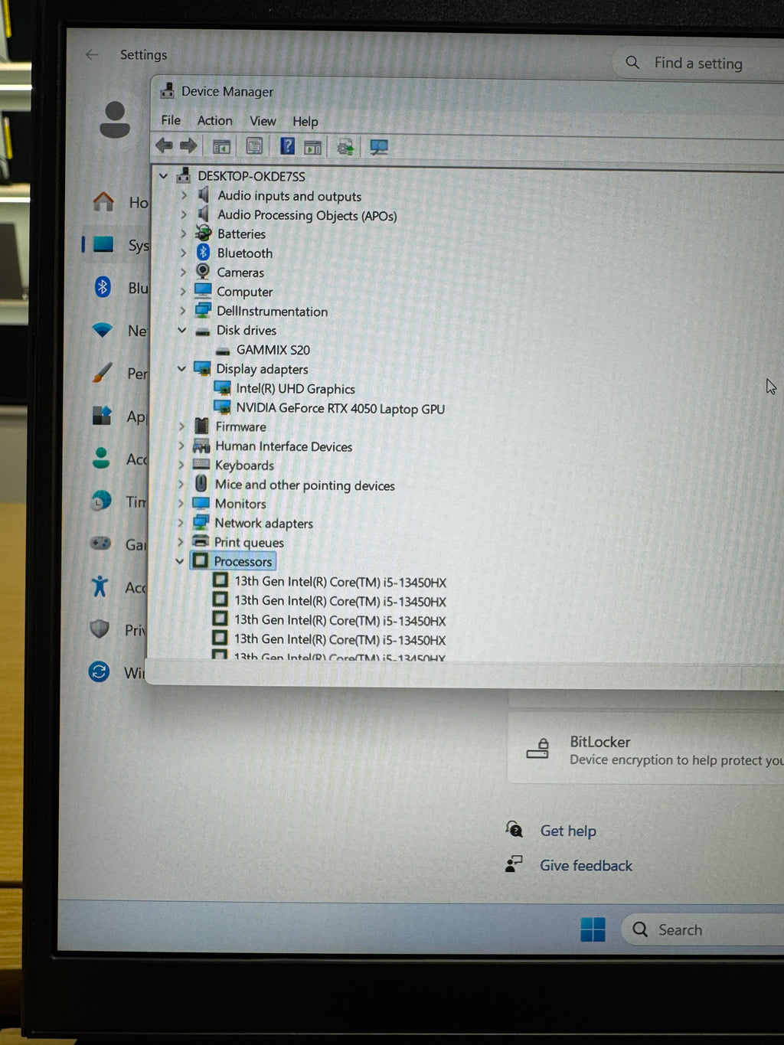Toggle the Show/Hide Action Pane toolbar icon

coord(312,147)
